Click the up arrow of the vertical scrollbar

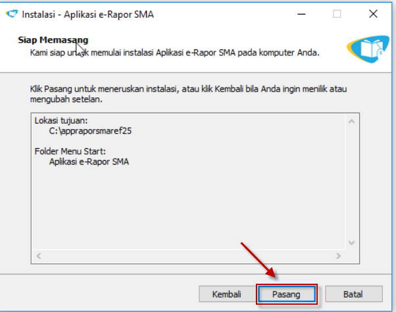click(351, 121)
